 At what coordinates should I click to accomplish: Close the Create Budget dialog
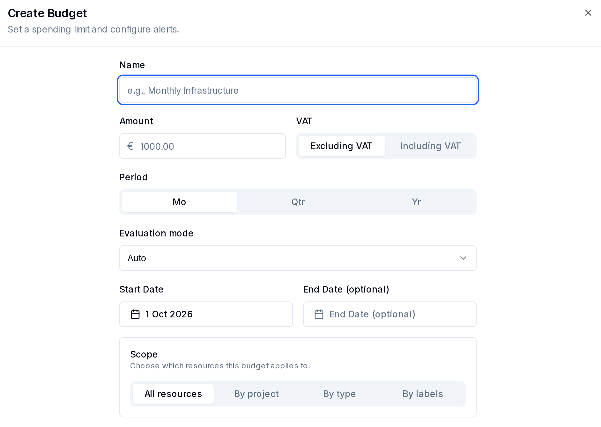pos(588,13)
